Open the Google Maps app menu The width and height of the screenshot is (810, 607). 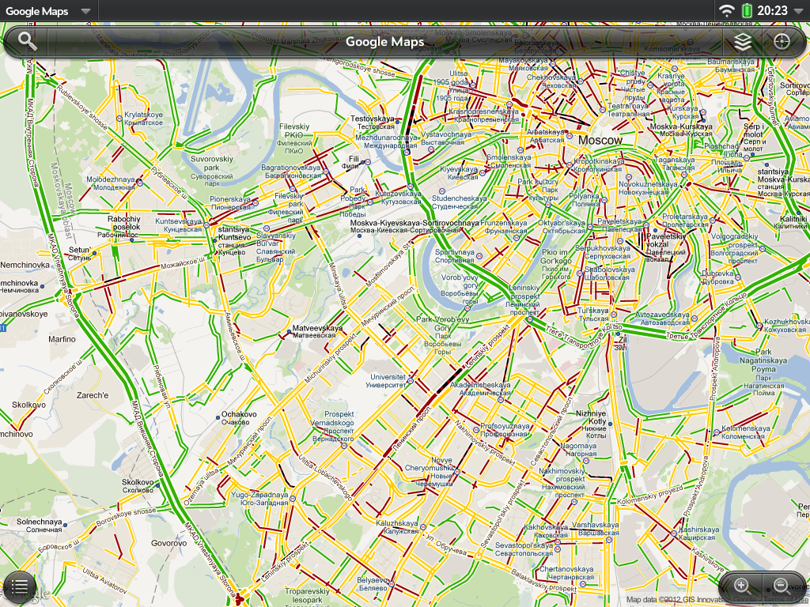[x=37, y=11]
